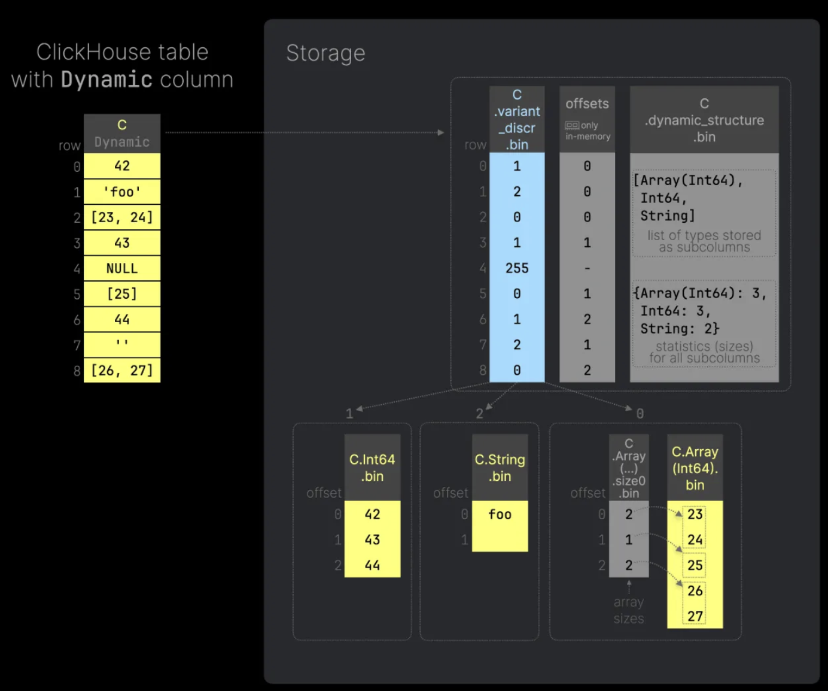The width and height of the screenshot is (828, 691).
Task: Select the 'list of types stored as subcolumns' caption
Action: pos(704,241)
